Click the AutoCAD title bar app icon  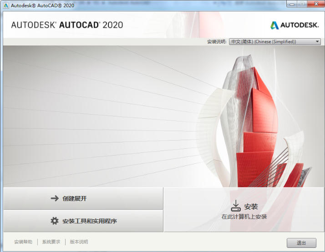pos(6,5)
